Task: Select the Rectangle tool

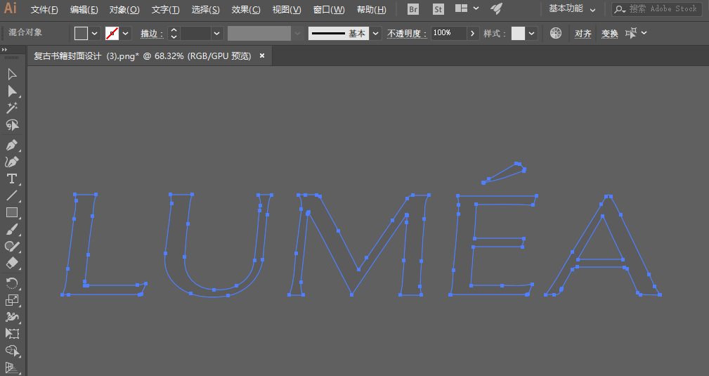Action: [12, 213]
